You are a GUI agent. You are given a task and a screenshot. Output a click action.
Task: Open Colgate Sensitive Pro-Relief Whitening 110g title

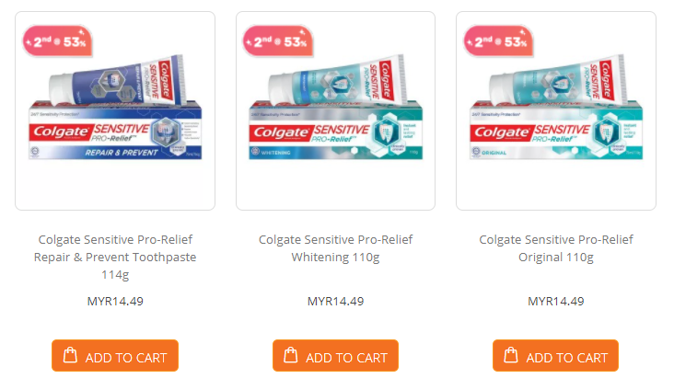(336, 248)
